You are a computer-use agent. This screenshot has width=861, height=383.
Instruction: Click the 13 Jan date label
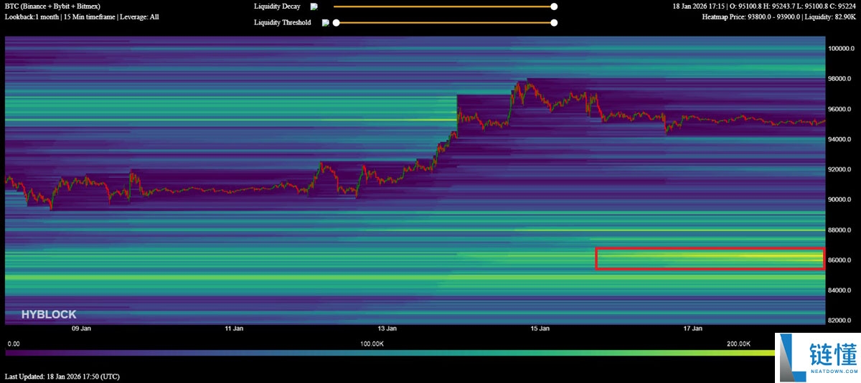(387, 329)
